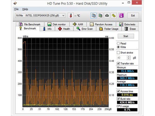The width and height of the screenshot is (155, 116).
Task: Open the AAM tab
Action: click(x=78, y=24)
